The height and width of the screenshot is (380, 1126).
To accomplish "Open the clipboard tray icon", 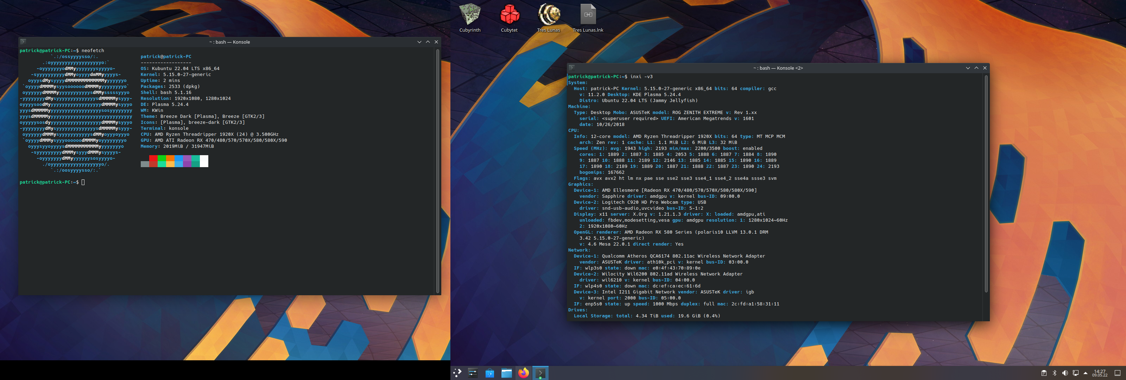I will coord(1044,373).
